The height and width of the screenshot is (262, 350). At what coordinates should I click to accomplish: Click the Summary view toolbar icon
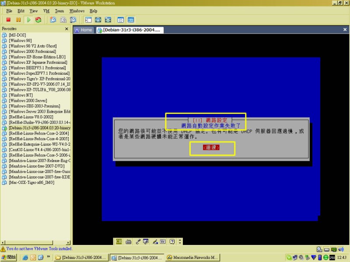(121, 20)
